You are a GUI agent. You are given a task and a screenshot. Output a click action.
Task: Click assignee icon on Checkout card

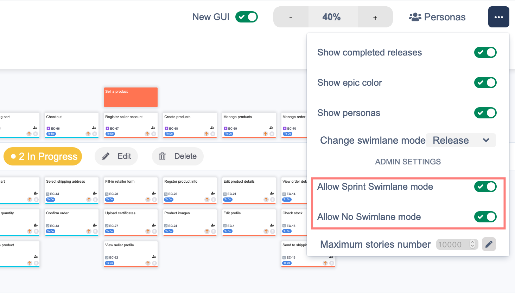[94, 128]
